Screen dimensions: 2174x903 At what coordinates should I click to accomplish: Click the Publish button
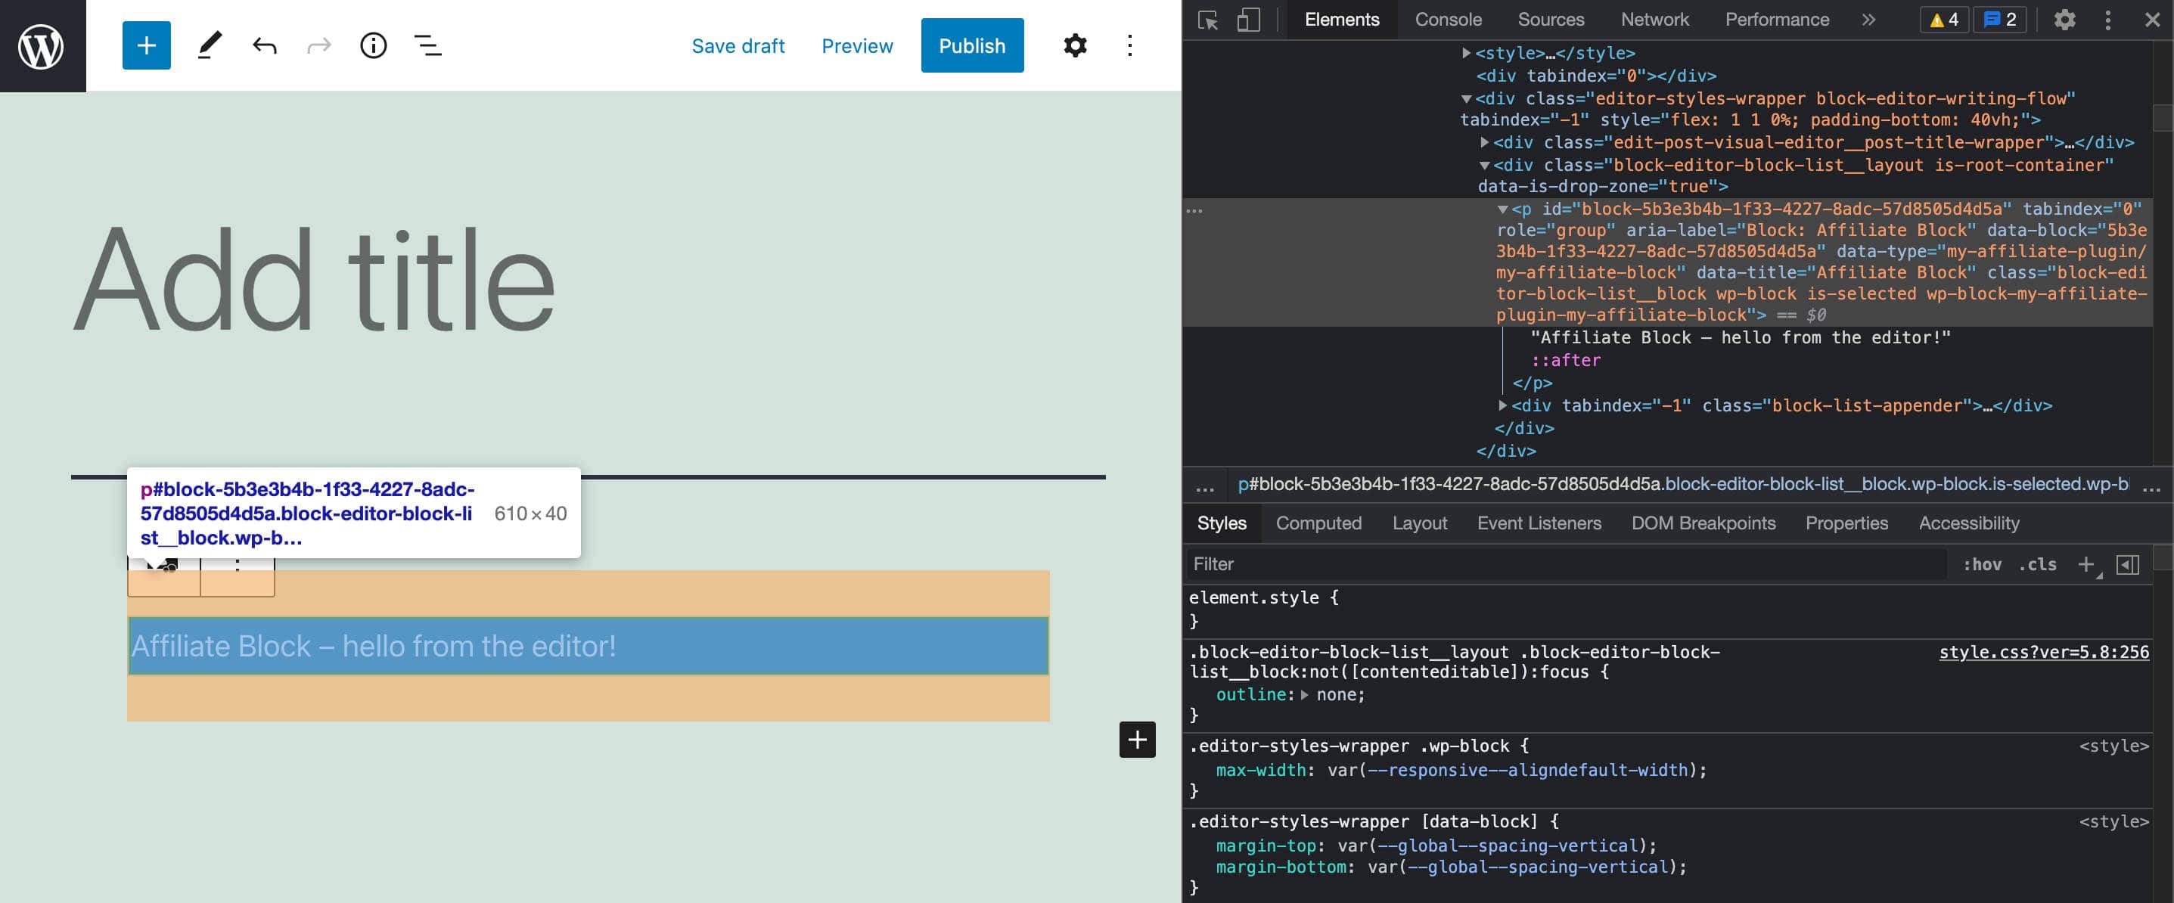tap(971, 45)
